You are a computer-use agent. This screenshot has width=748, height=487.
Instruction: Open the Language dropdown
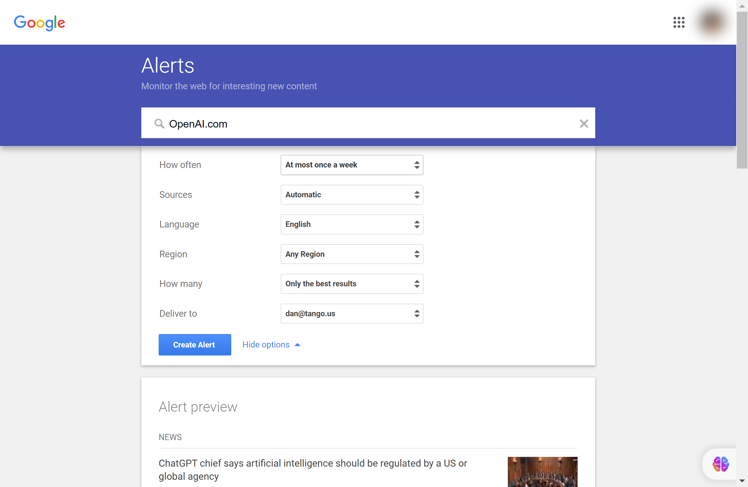(352, 224)
